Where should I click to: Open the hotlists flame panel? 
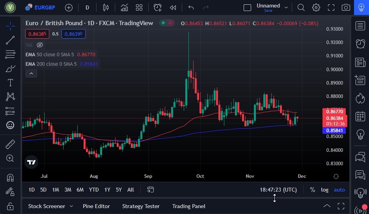(x=360, y=98)
